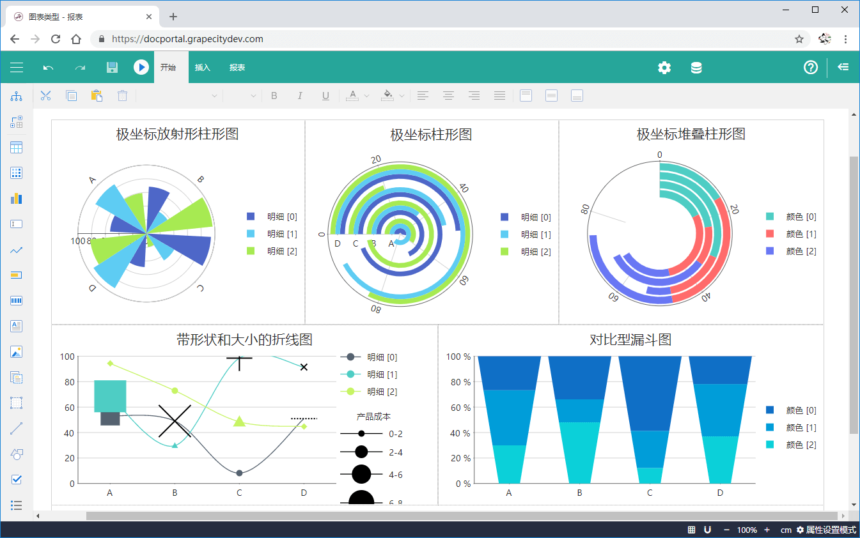Select the shape tool
The height and width of the screenshot is (538, 860).
click(17, 454)
